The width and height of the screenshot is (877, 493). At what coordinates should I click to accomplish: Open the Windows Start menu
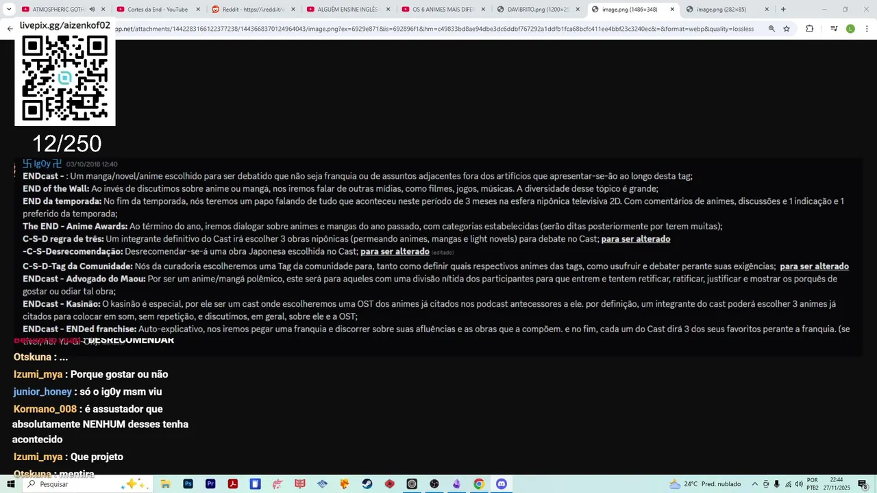(11, 484)
